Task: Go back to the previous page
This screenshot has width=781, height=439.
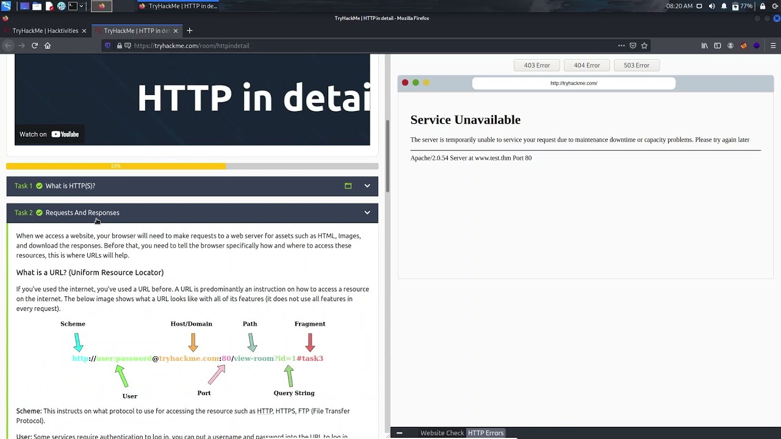Action: [x=8, y=46]
